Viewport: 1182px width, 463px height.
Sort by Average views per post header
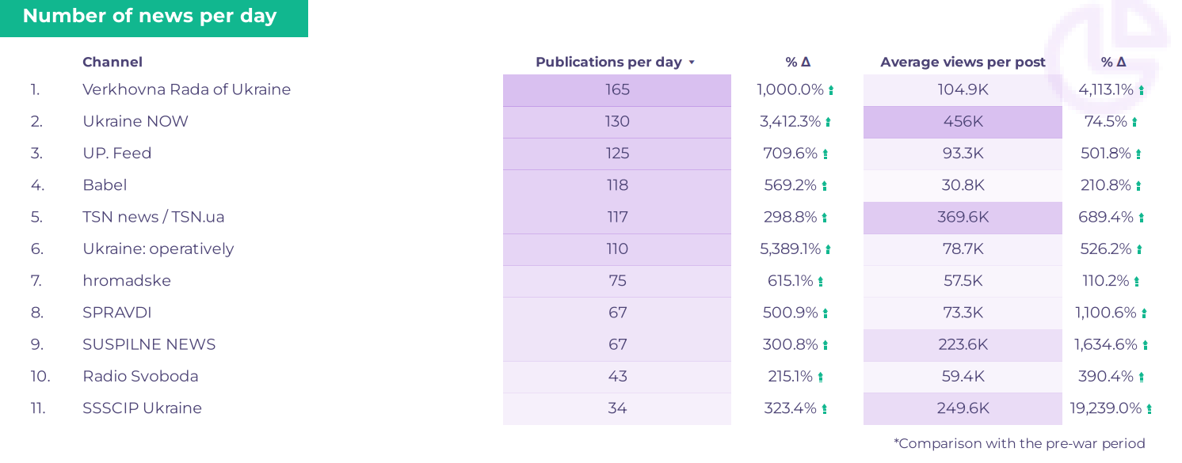(963, 62)
